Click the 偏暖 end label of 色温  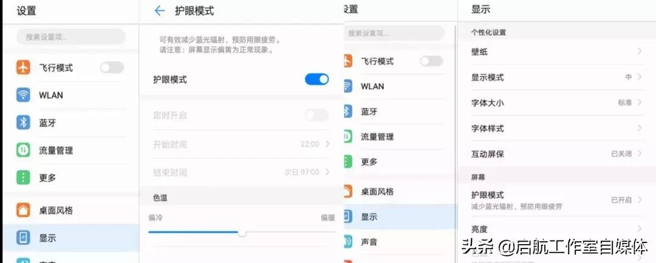(x=328, y=218)
